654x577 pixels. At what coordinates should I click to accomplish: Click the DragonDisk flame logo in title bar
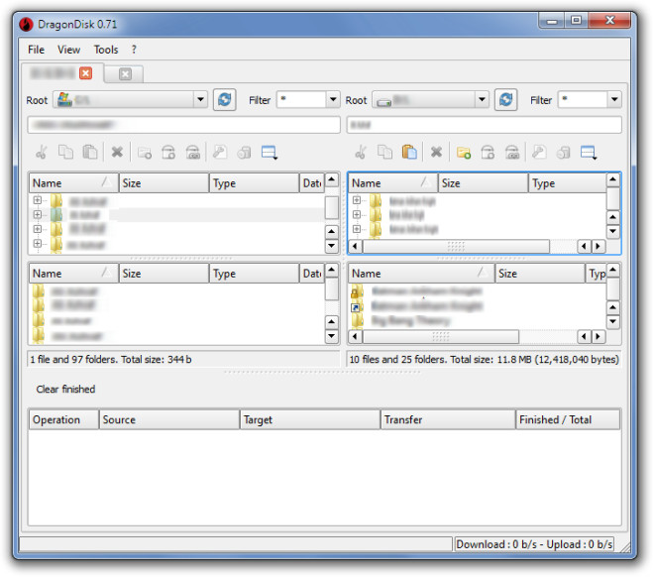tap(27, 24)
